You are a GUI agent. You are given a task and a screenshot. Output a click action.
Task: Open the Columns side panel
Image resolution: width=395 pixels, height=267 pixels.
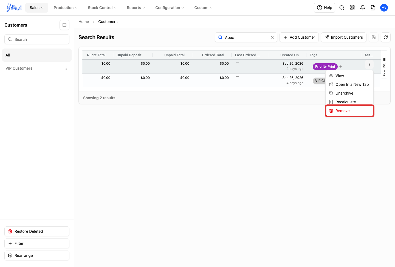click(384, 67)
